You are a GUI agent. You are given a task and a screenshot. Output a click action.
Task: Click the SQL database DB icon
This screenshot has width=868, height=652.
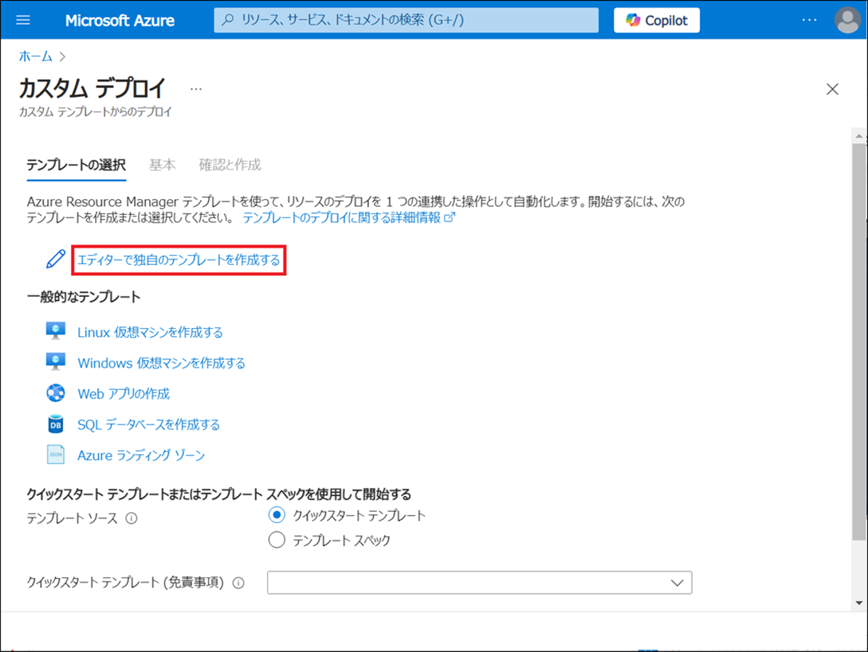click(x=56, y=424)
